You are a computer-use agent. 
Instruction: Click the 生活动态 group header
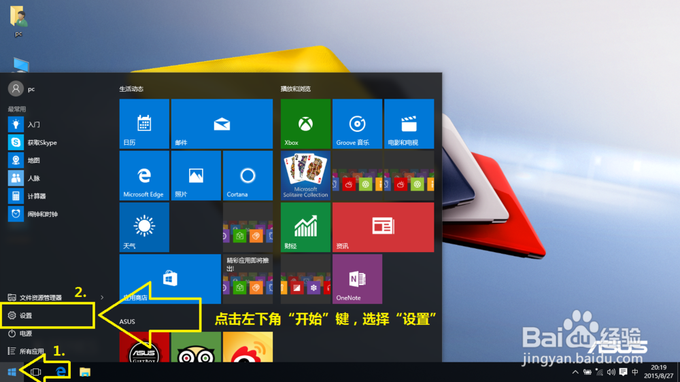point(131,89)
